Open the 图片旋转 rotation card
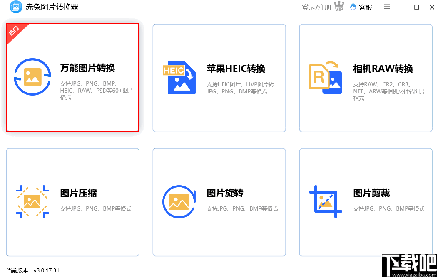Screen dimensions: 438x277 tap(219, 202)
